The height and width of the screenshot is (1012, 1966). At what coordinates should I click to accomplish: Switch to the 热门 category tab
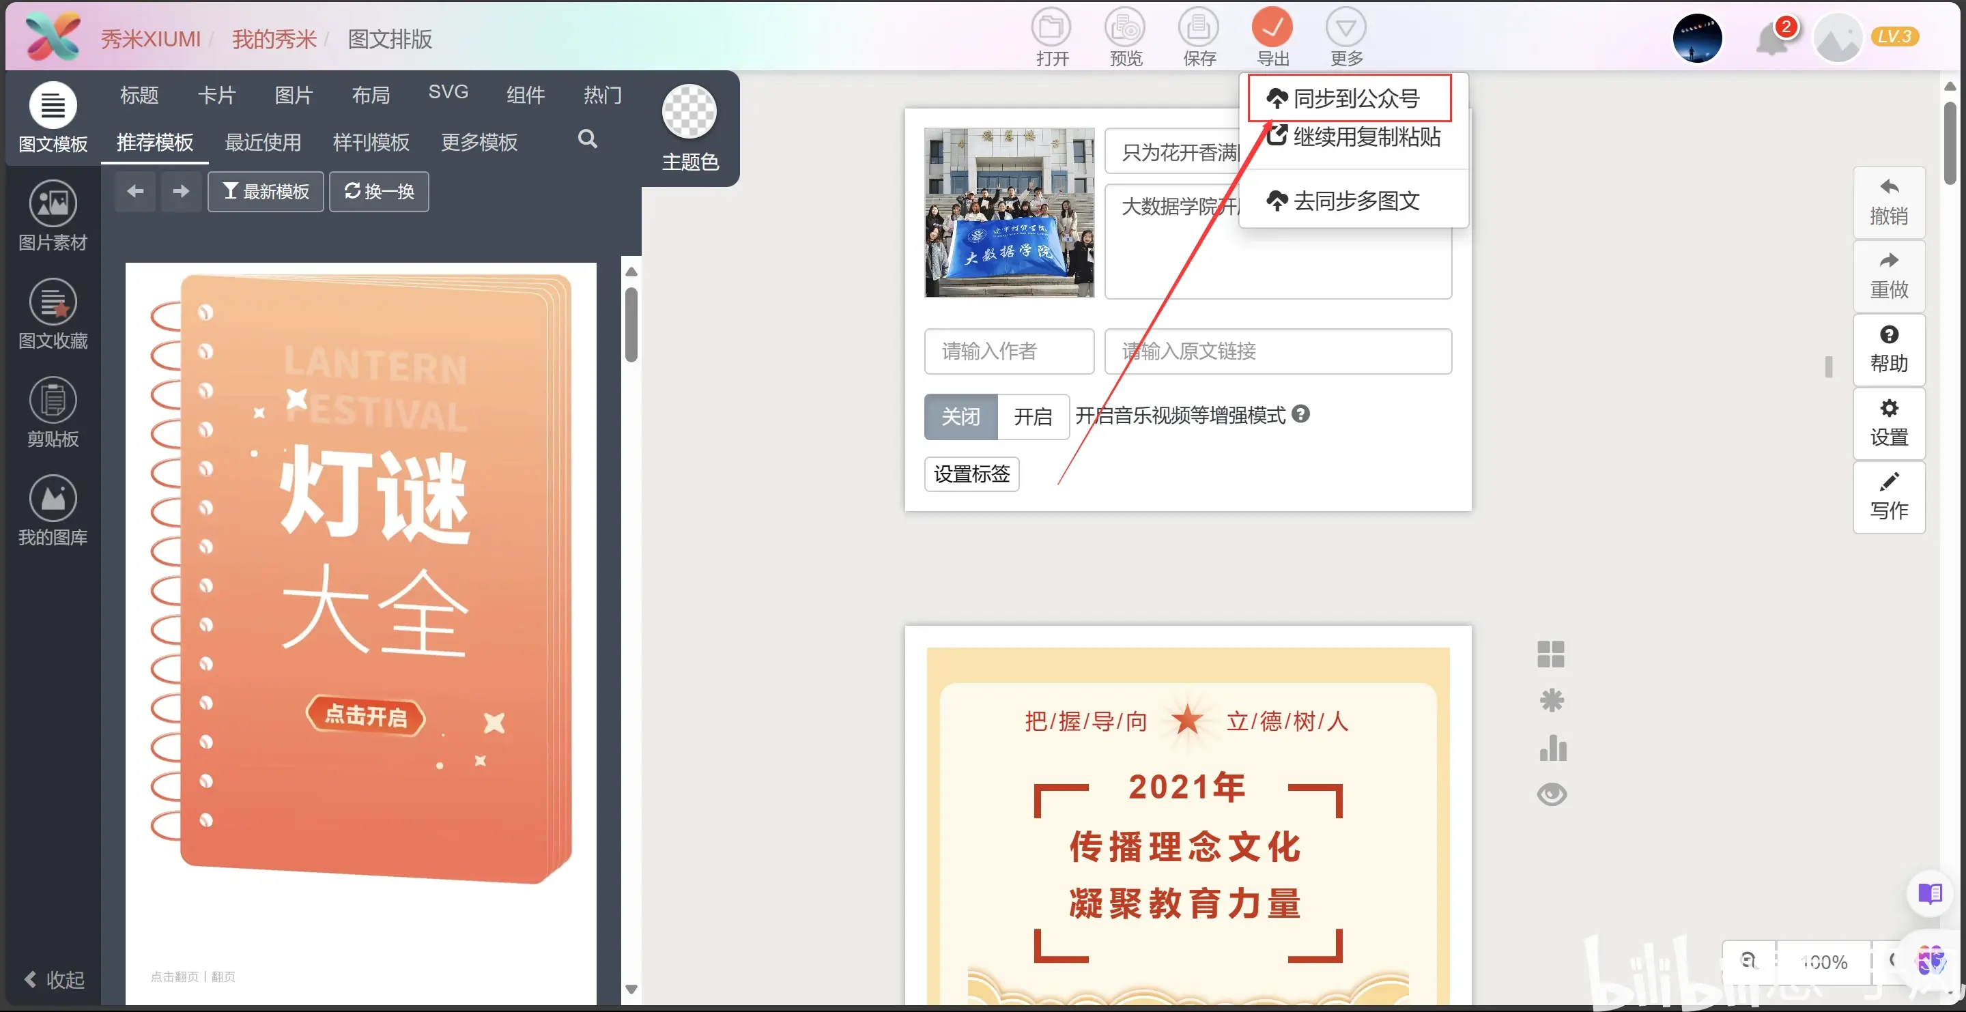(x=603, y=95)
